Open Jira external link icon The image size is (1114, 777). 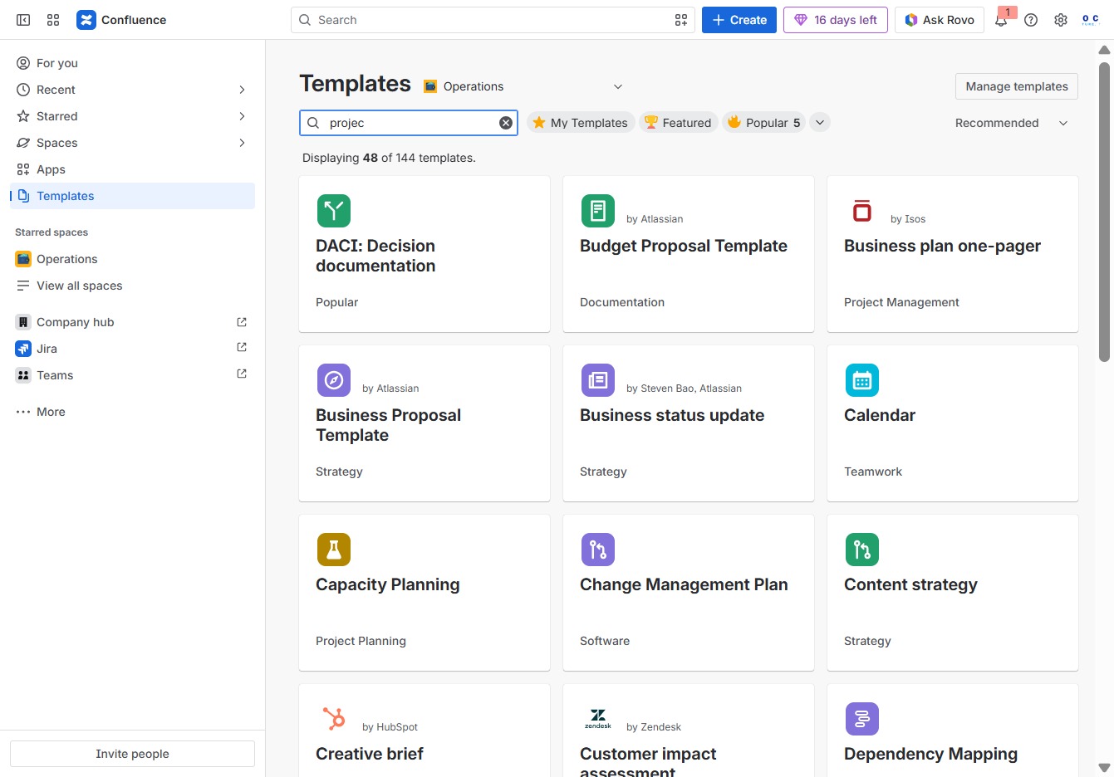click(242, 347)
